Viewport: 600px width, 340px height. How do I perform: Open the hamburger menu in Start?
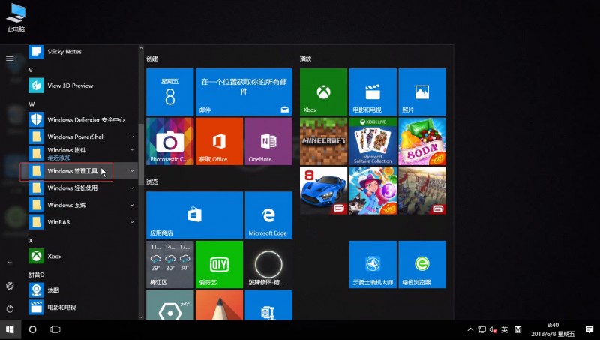(x=10, y=59)
